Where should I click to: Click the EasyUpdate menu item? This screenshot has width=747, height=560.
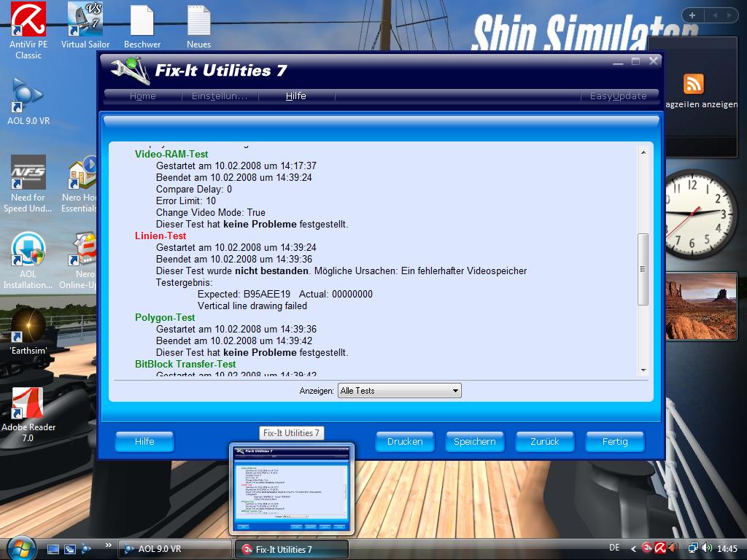[619, 96]
